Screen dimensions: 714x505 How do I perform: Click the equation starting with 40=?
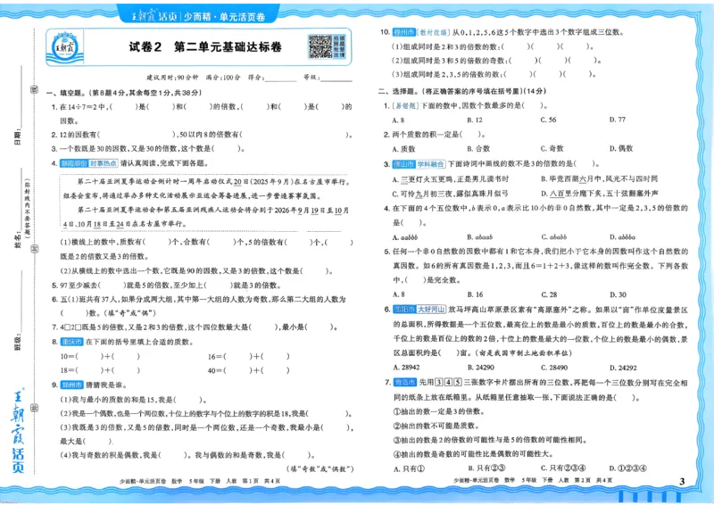pos(249,370)
